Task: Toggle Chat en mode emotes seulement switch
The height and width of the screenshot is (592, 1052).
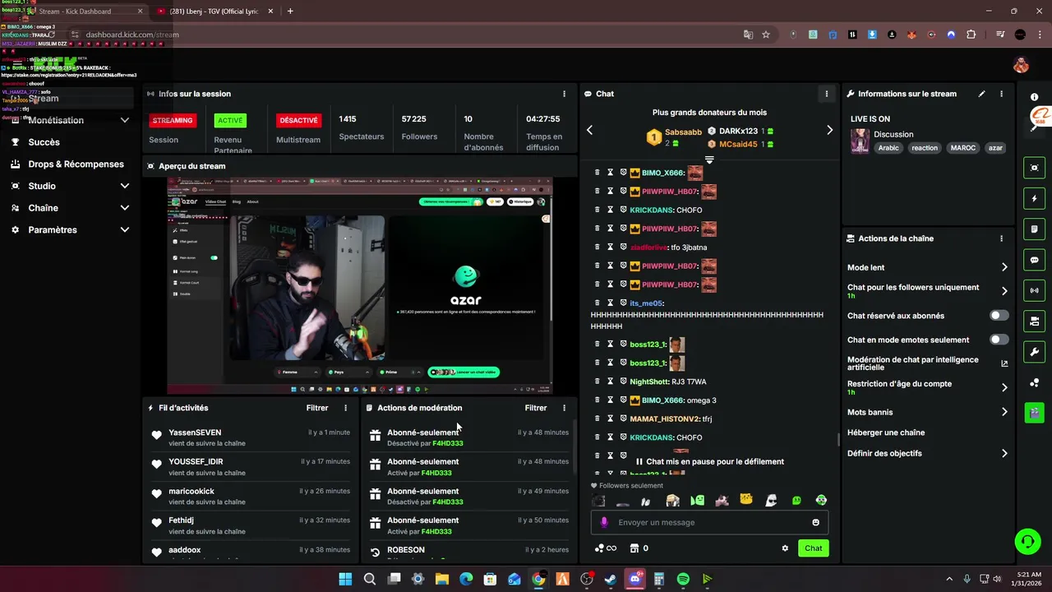Action: tap(999, 340)
